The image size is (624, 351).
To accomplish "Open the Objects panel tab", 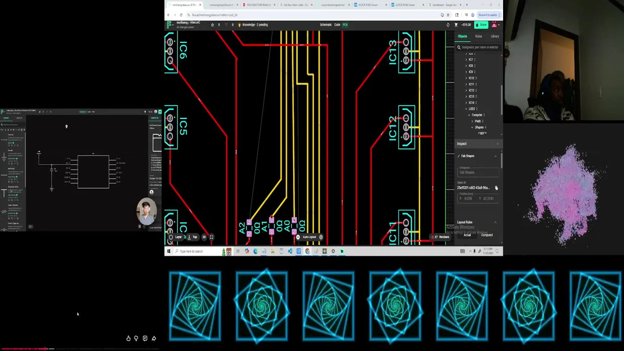I will click(x=462, y=37).
